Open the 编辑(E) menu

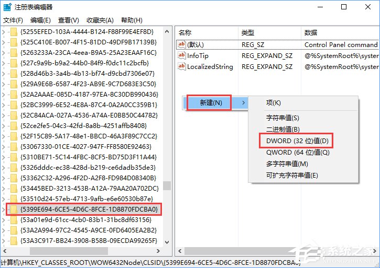40,20
